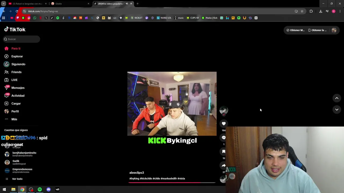The height and width of the screenshot is (193, 344).
Task: Open profile avatar in top-right corner
Action: 334,30
